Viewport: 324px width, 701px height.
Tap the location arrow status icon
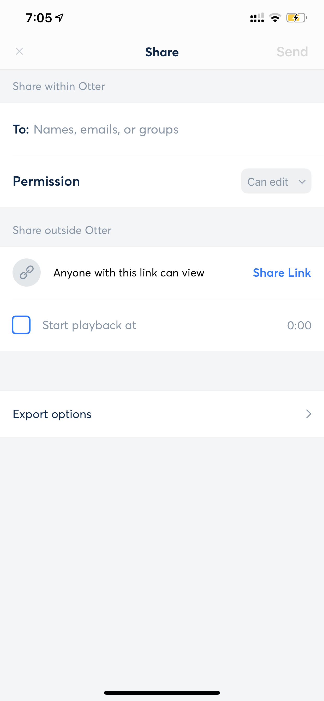click(x=59, y=18)
